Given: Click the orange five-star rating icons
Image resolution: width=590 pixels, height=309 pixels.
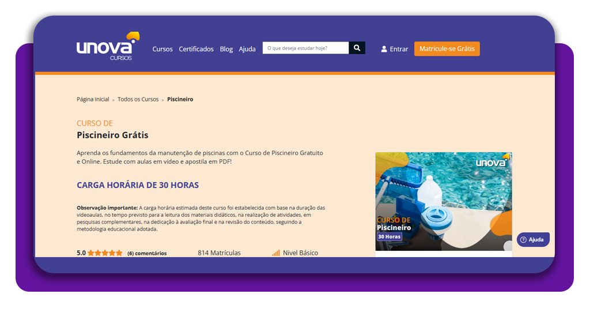Looking at the screenshot, I should [x=105, y=253].
